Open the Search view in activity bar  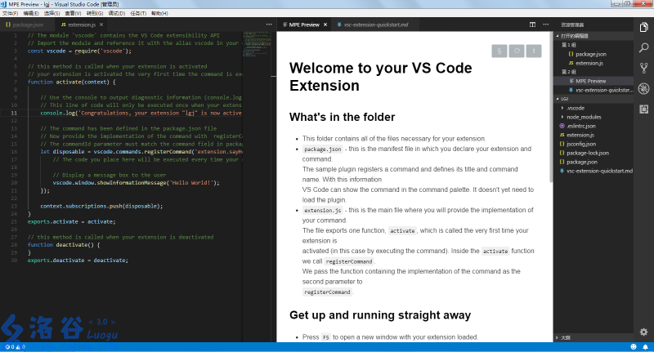(x=643, y=47)
